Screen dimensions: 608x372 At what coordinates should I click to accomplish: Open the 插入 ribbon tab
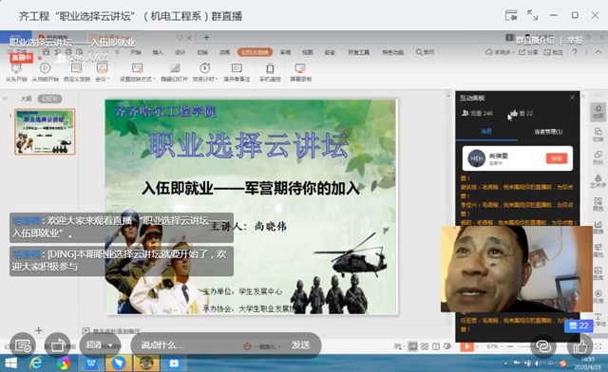coord(158,52)
